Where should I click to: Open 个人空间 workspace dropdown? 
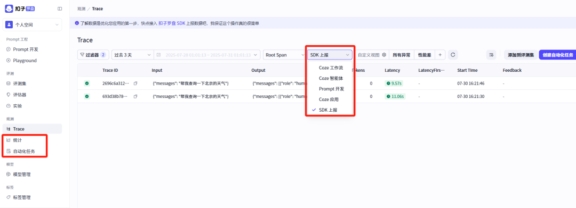click(33, 24)
